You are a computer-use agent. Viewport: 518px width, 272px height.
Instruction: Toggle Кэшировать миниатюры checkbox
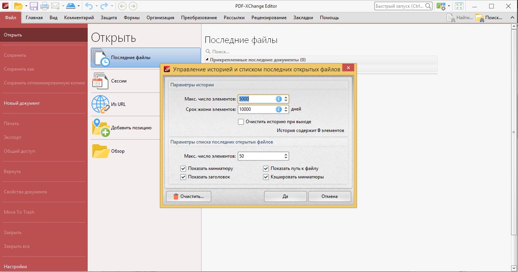(266, 177)
